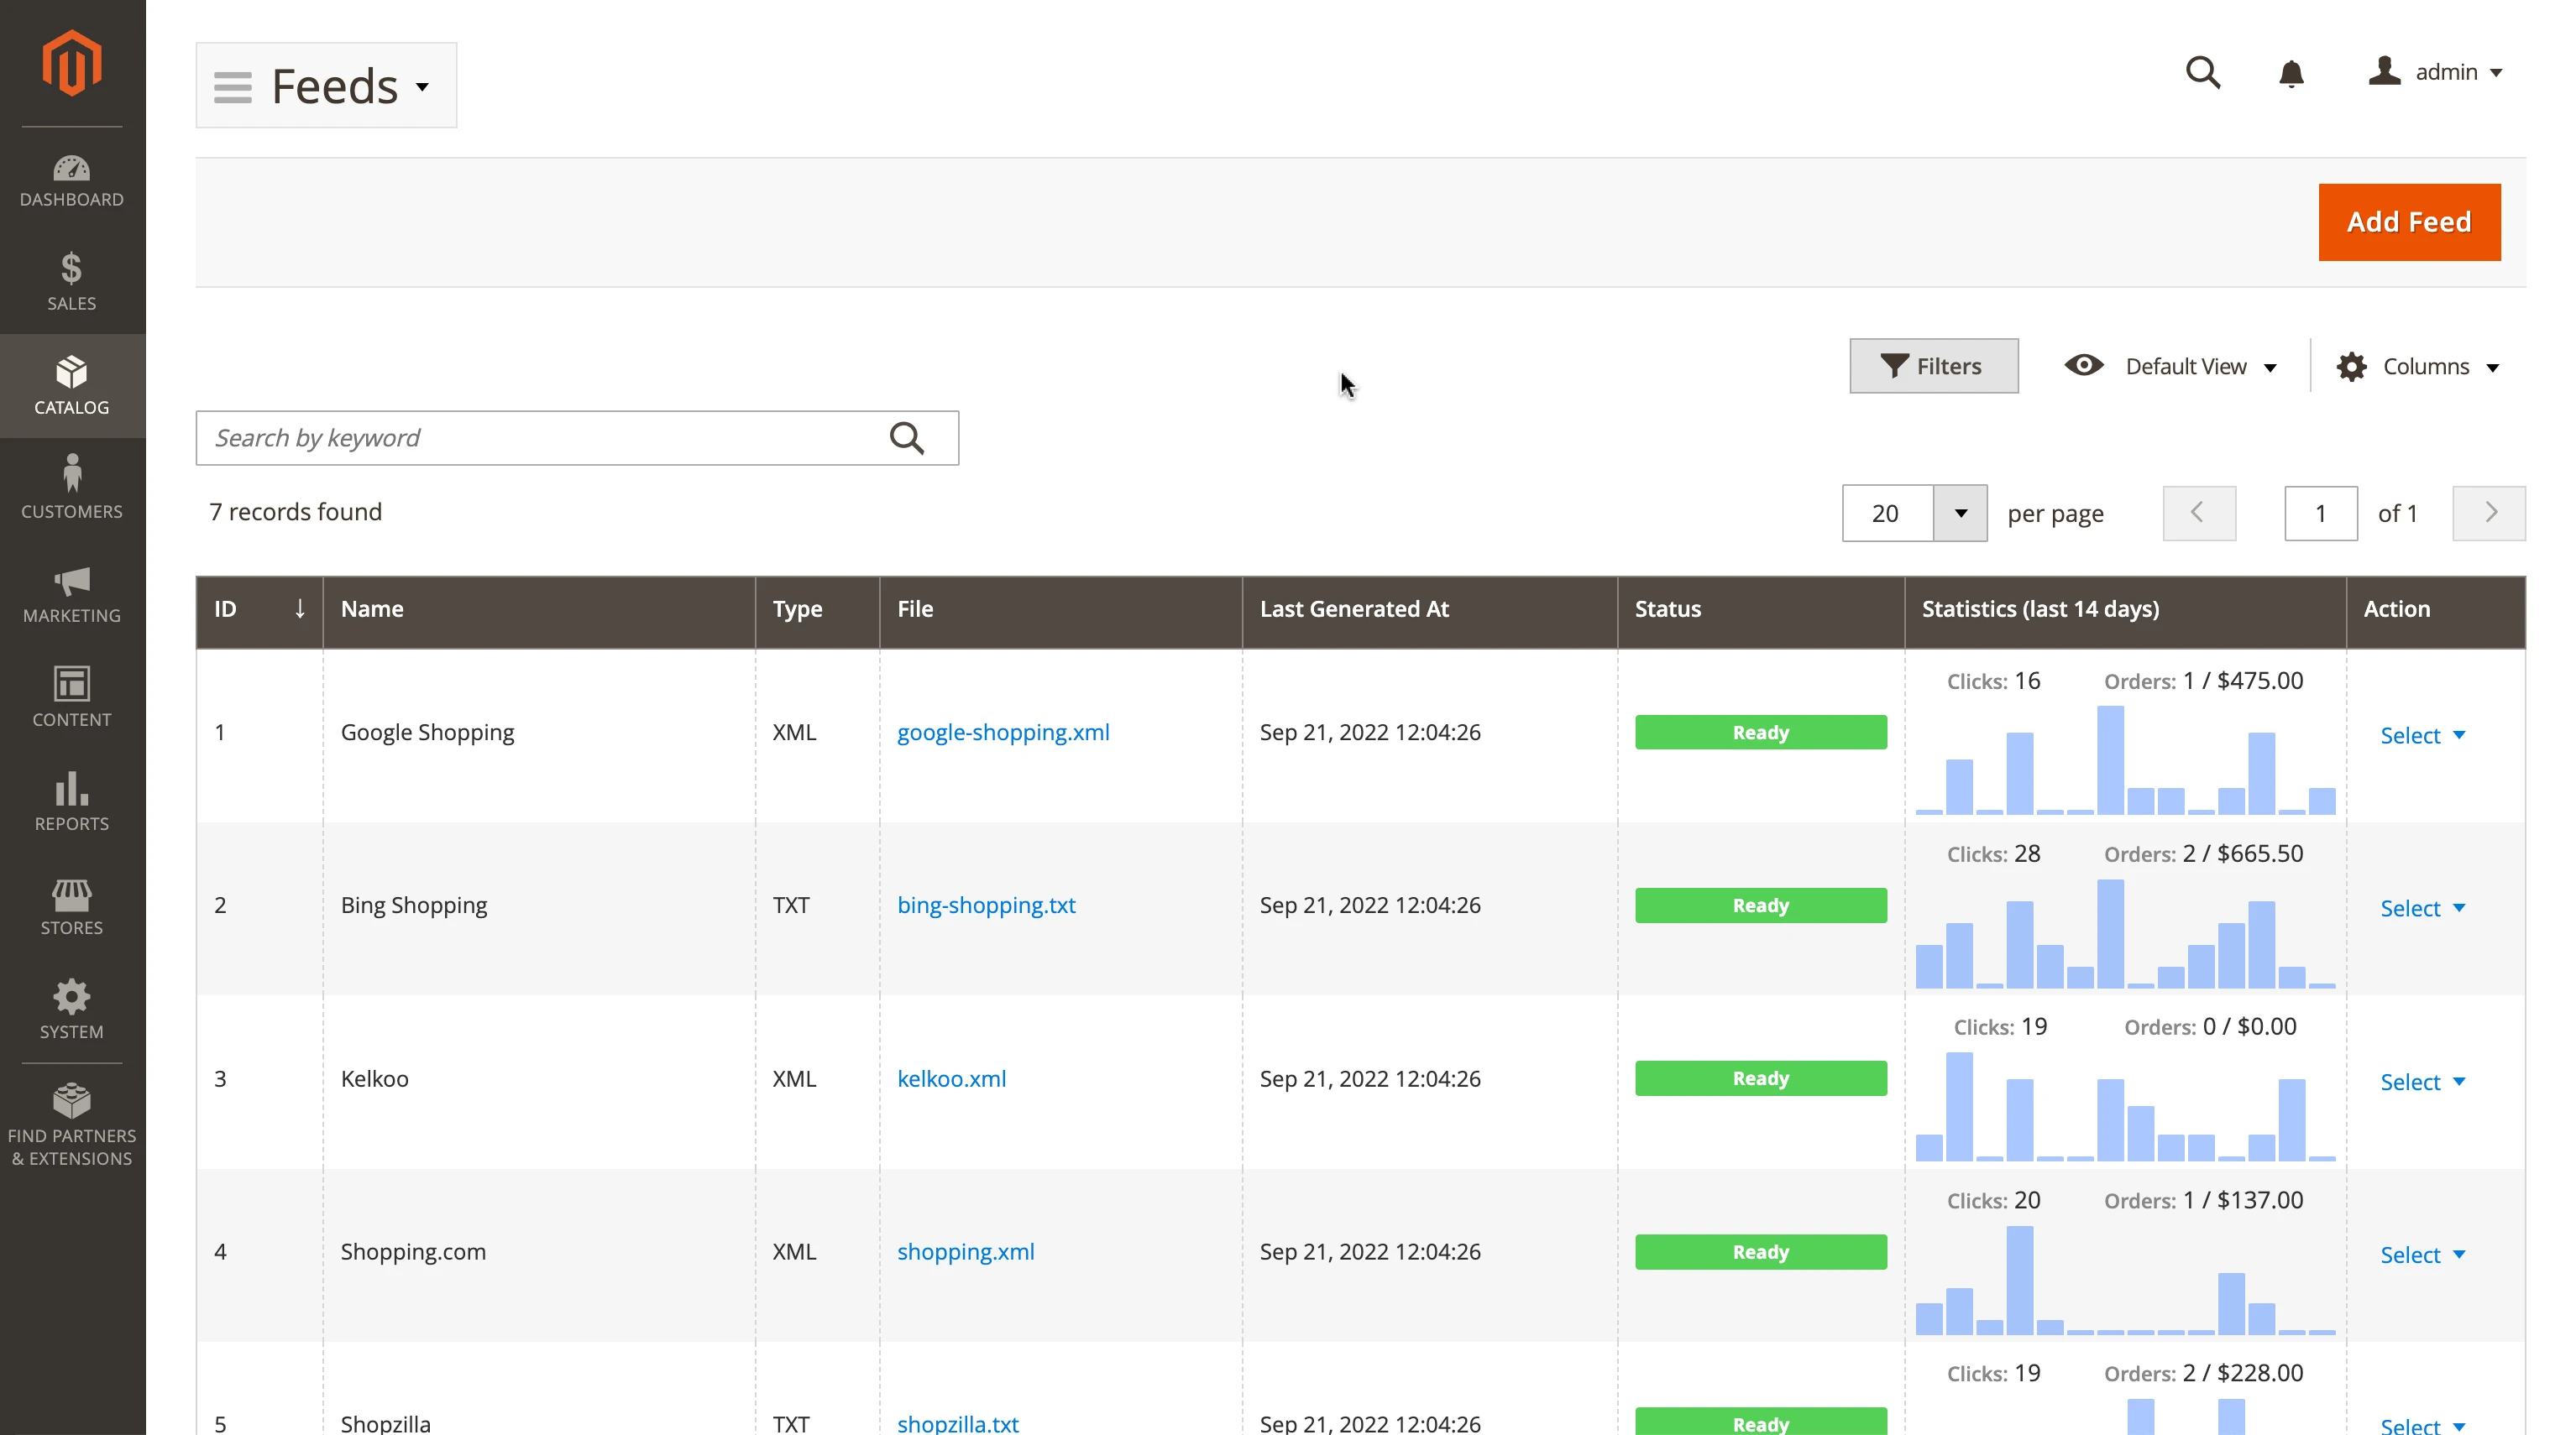Click the Columns gear icon
2576x1435 pixels.
(2351, 367)
